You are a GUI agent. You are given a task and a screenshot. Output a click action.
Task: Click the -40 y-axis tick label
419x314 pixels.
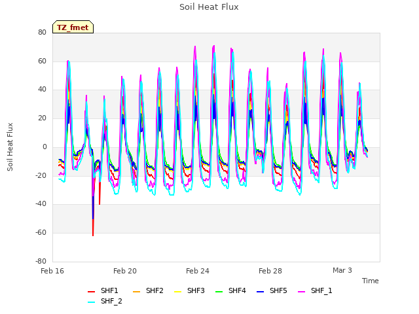pos(41,203)
